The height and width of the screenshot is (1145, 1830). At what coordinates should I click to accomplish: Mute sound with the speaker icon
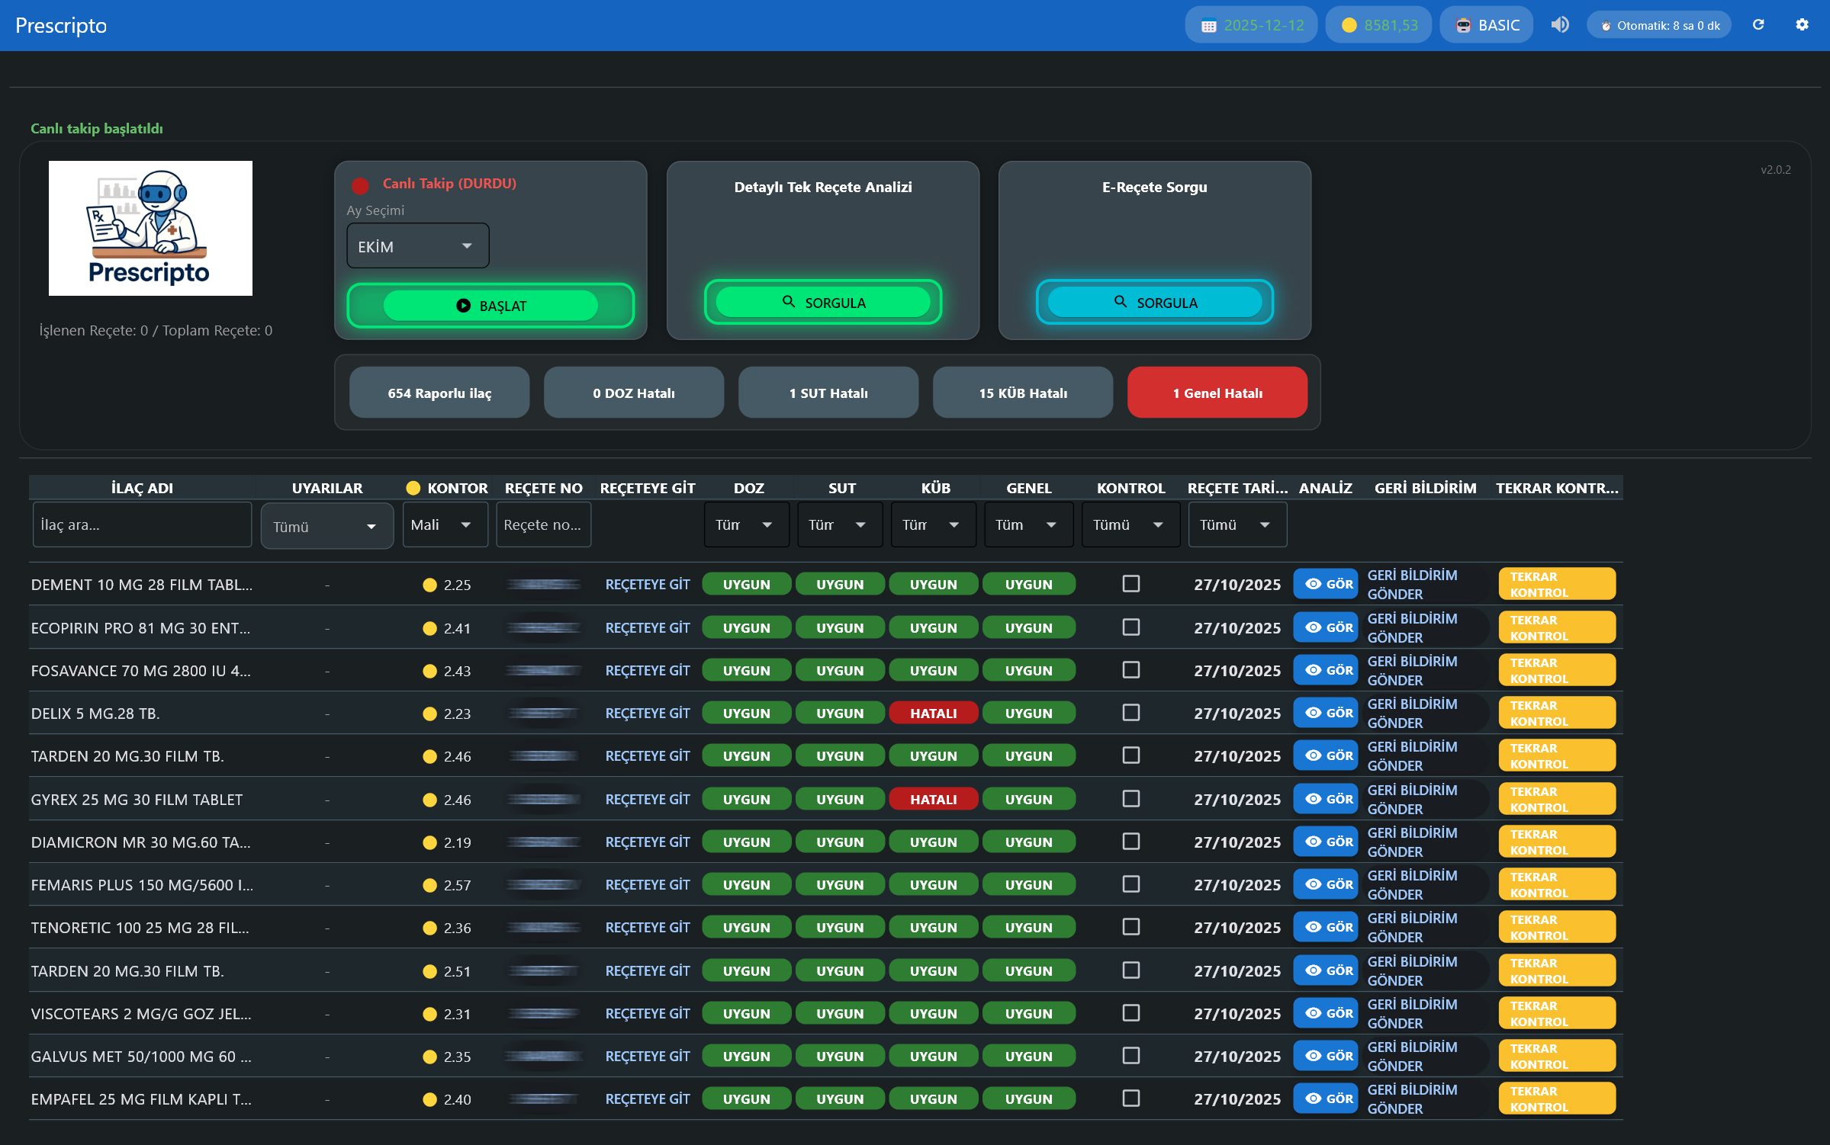point(1560,25)
